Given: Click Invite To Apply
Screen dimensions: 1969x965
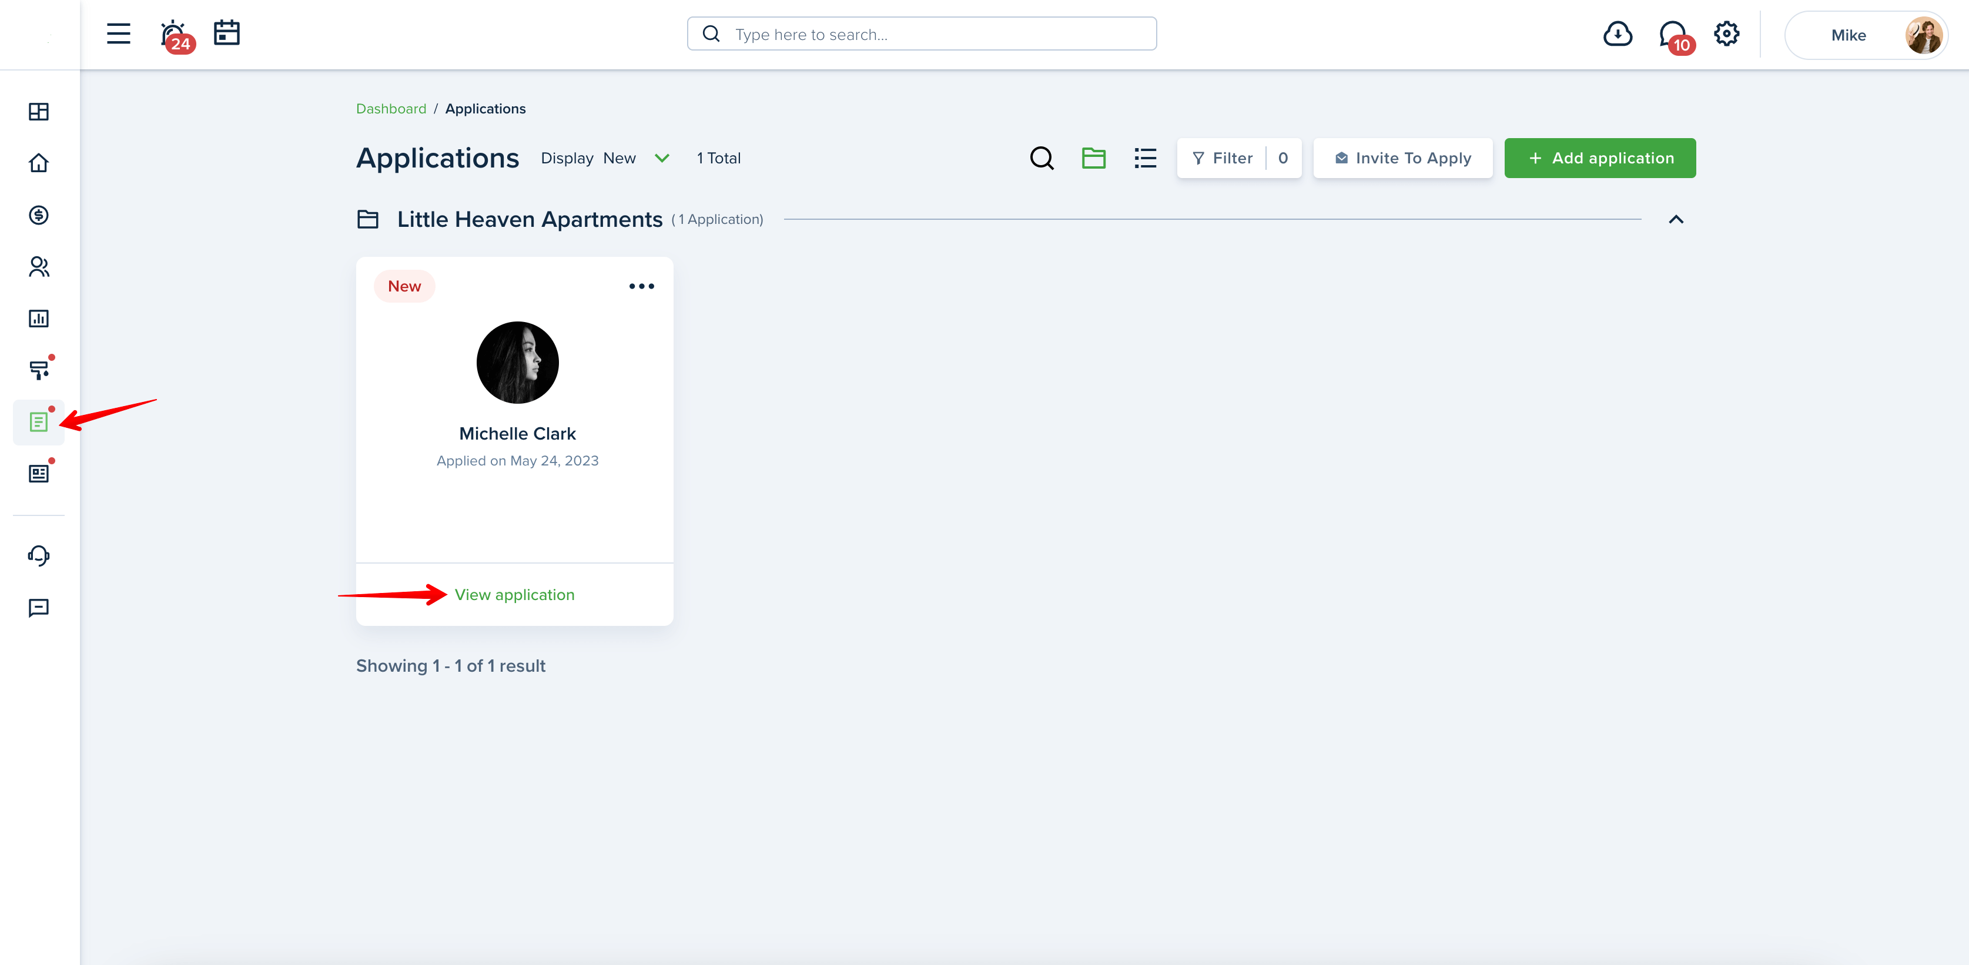Looking at the screenshot, I should (1402, 158).
